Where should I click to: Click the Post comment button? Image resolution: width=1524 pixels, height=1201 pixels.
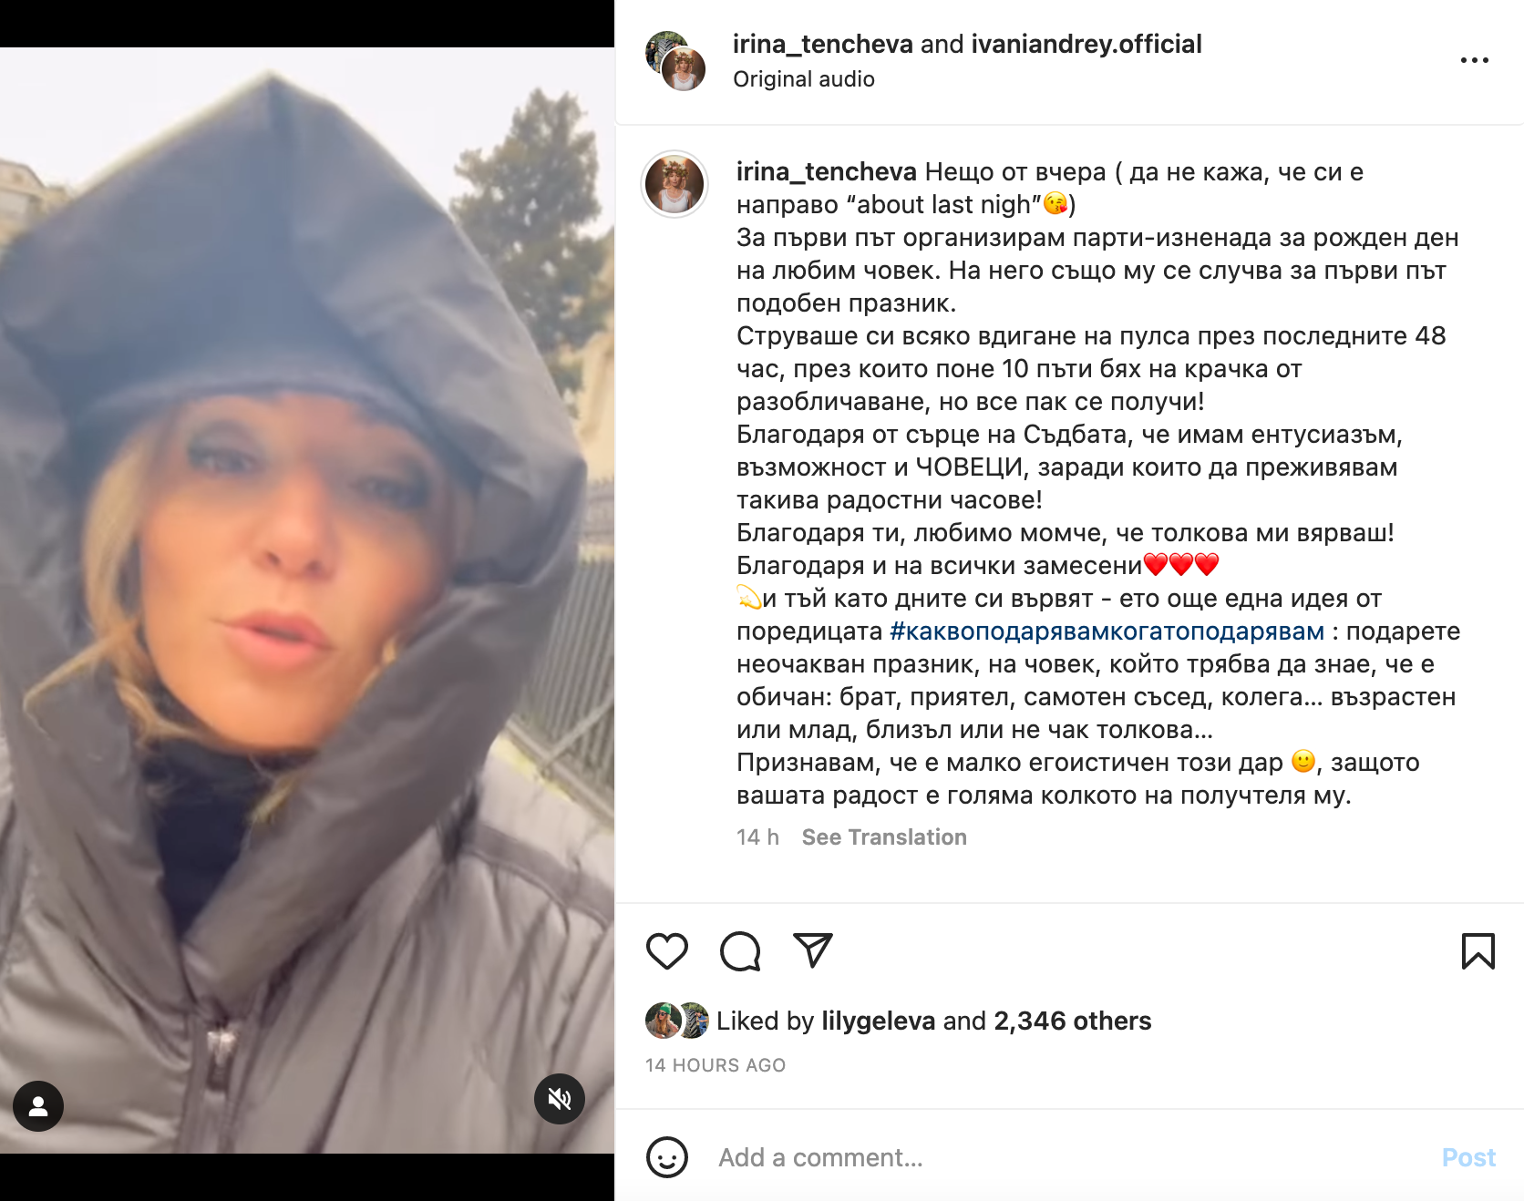[1468, 1157]
